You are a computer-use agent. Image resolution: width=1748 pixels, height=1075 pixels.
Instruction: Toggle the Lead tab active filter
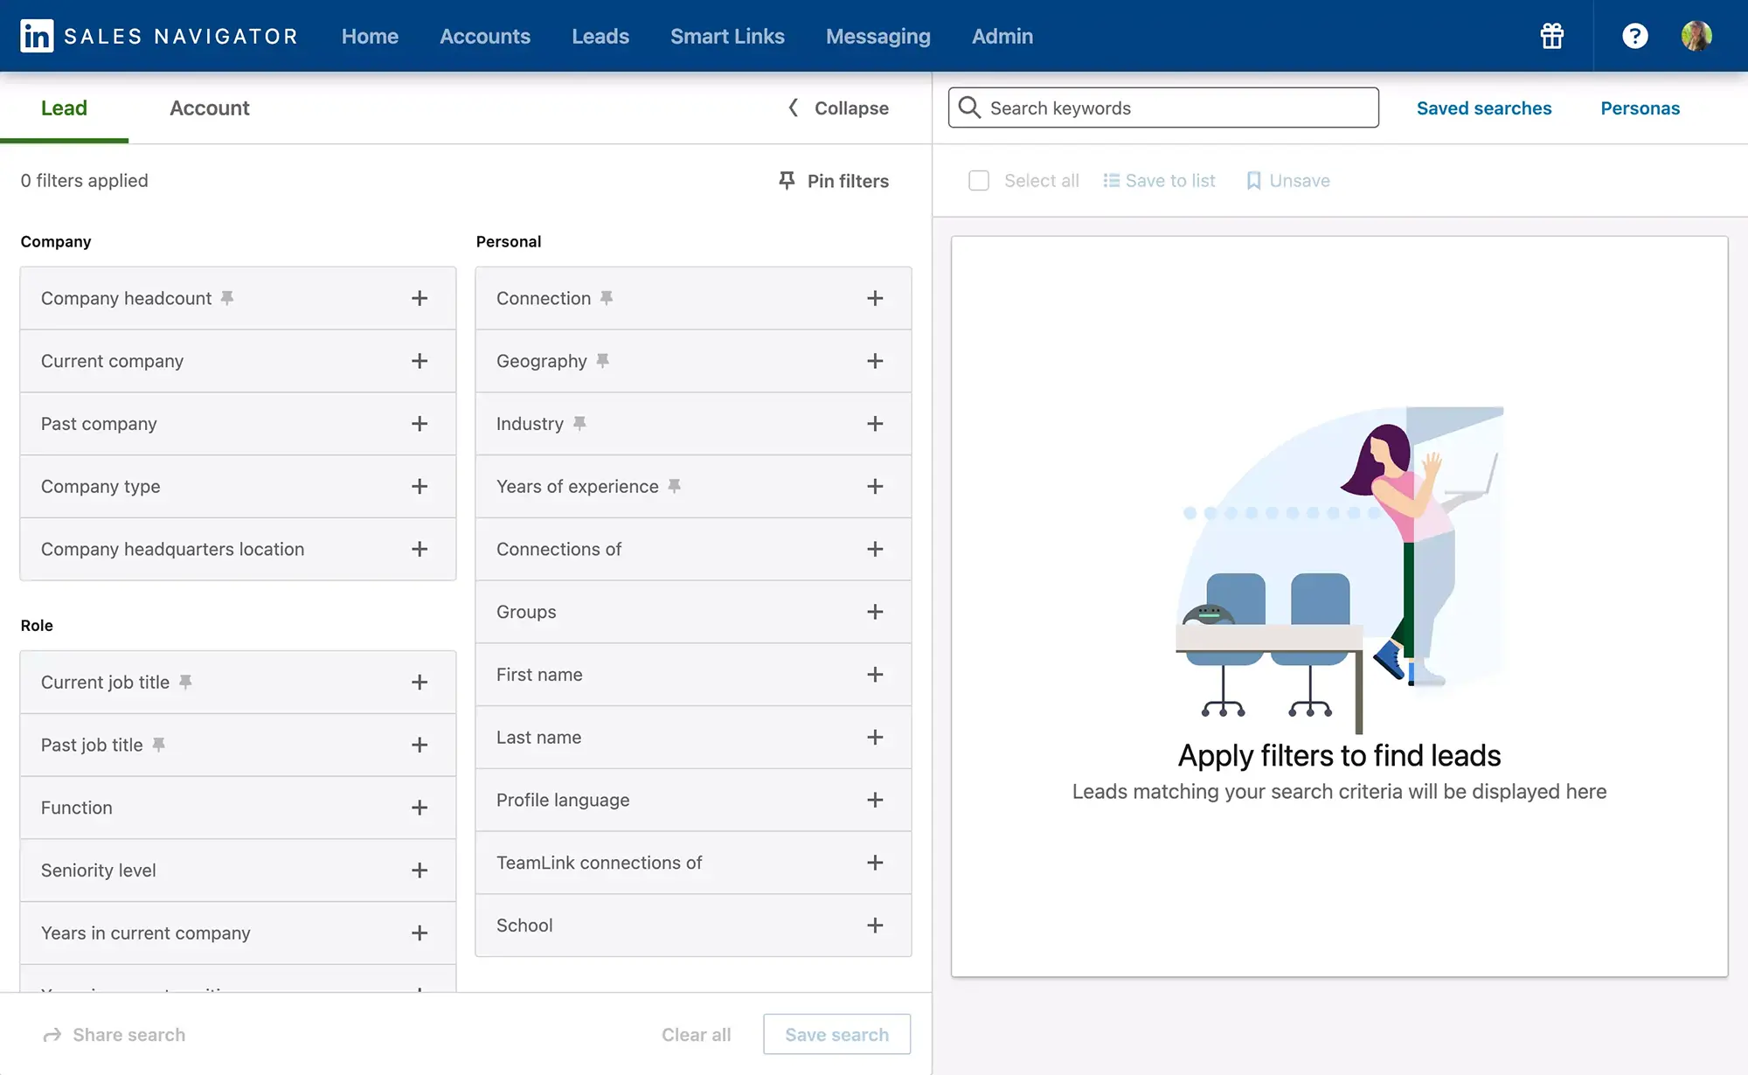click(64, 107)
